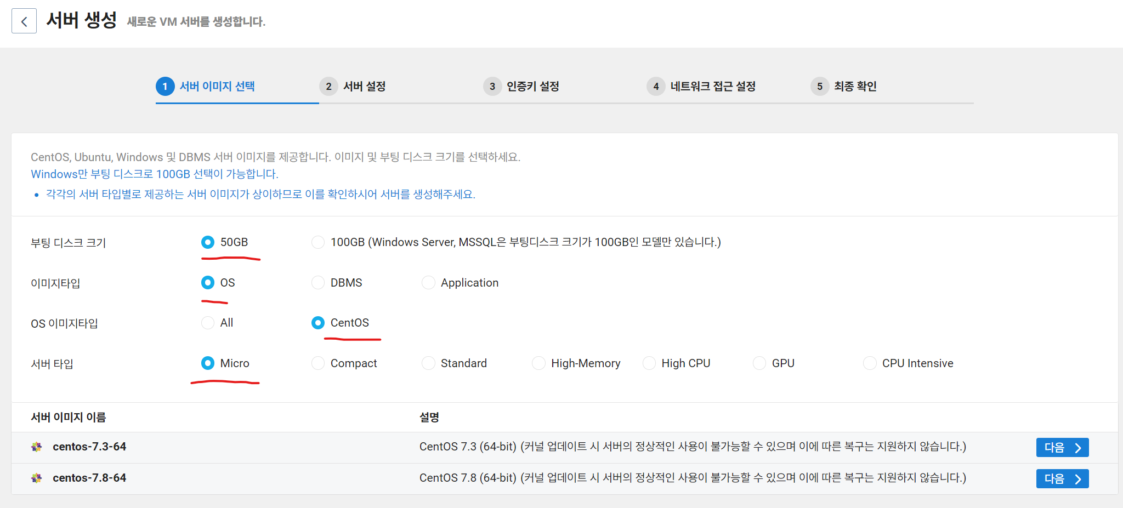1123x508 pixels.
Task: Pick High-Memory server type
Action: [x=539, y=363]
